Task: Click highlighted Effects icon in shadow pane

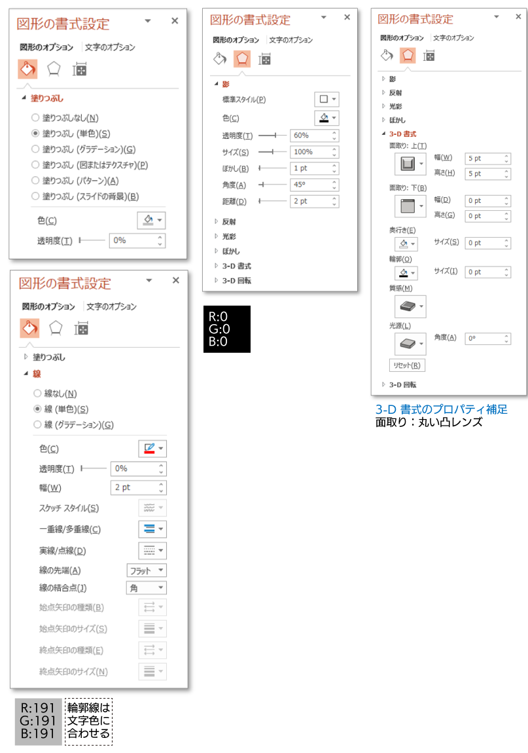Action: [x=242, y=59]
